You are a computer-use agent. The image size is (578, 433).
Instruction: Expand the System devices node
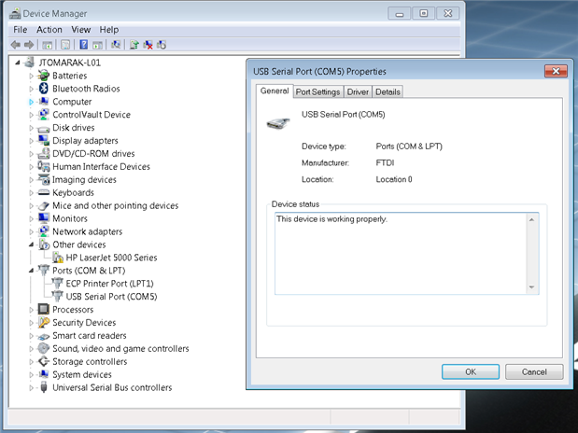click(x=31, y=375)
